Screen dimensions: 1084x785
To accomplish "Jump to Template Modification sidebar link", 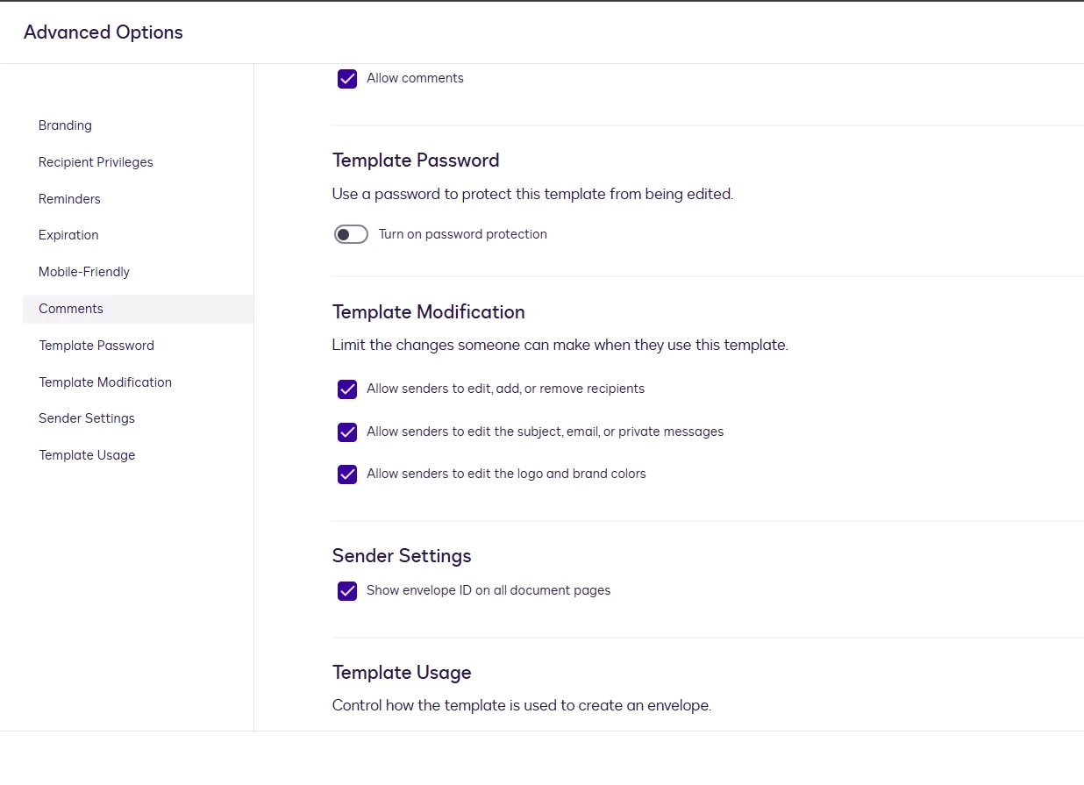I will point(105,382).
